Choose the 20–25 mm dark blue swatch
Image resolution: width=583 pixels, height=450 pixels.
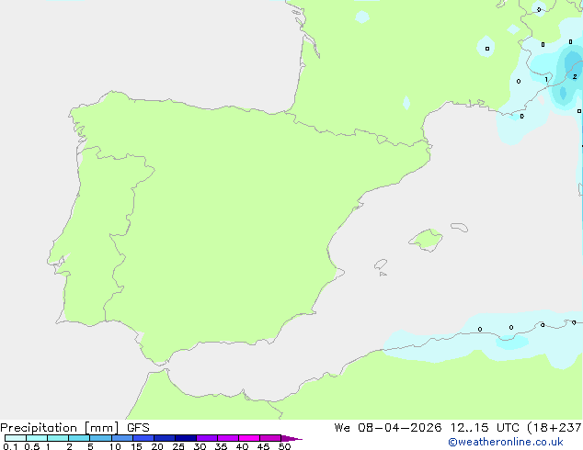coord(165,438)
